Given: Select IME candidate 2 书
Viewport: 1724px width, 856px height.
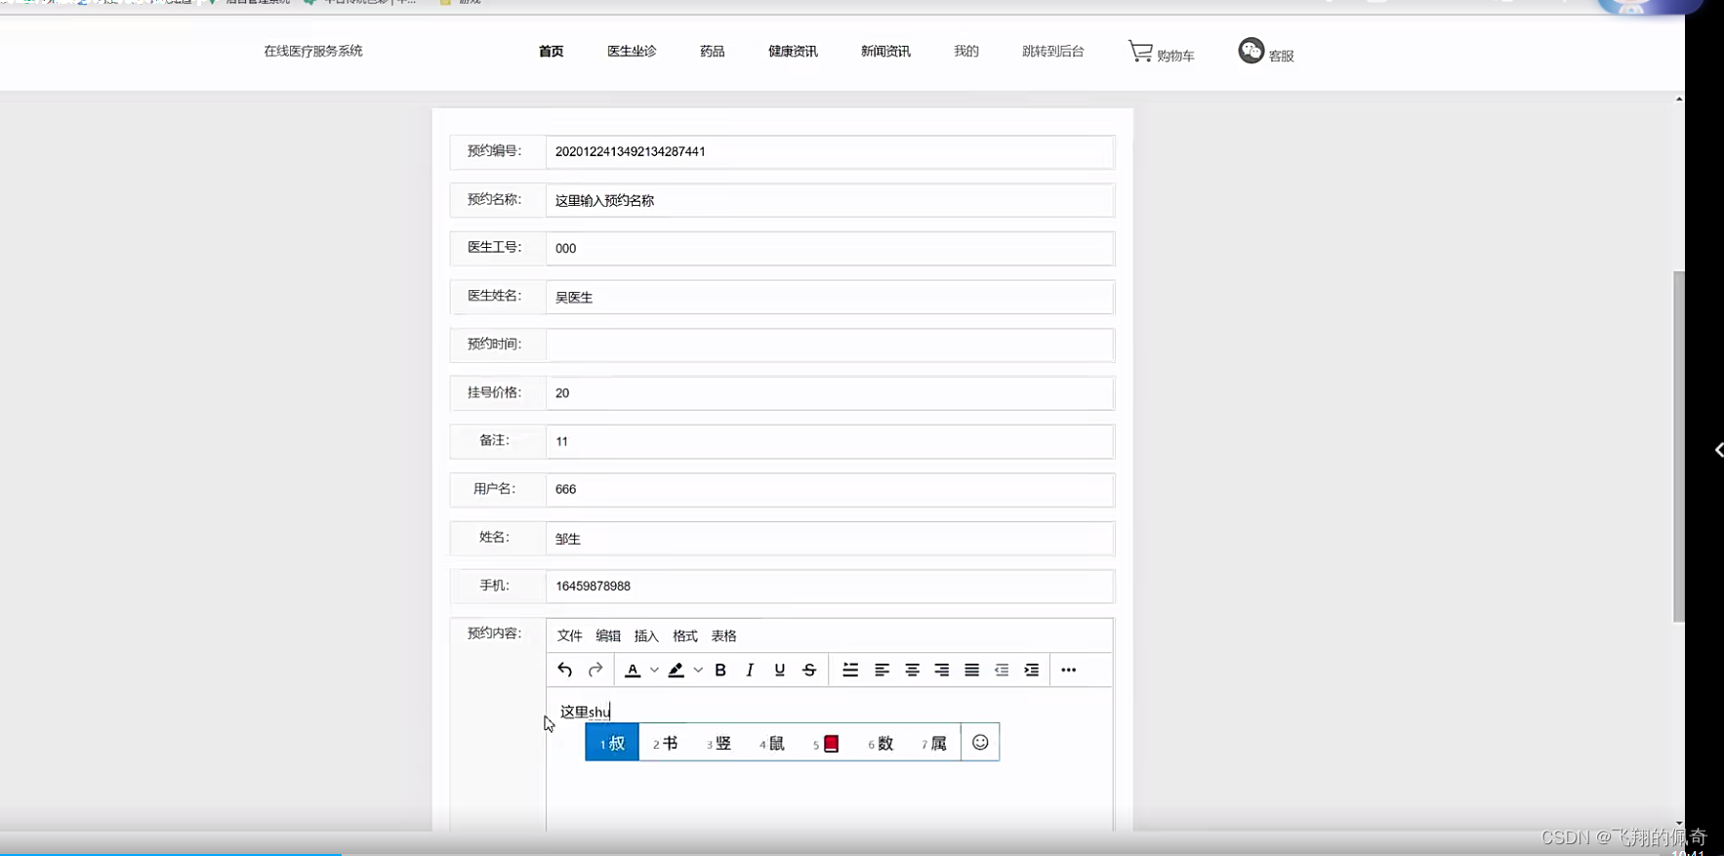Looking at the screenshot, I should tap(665, 743).
